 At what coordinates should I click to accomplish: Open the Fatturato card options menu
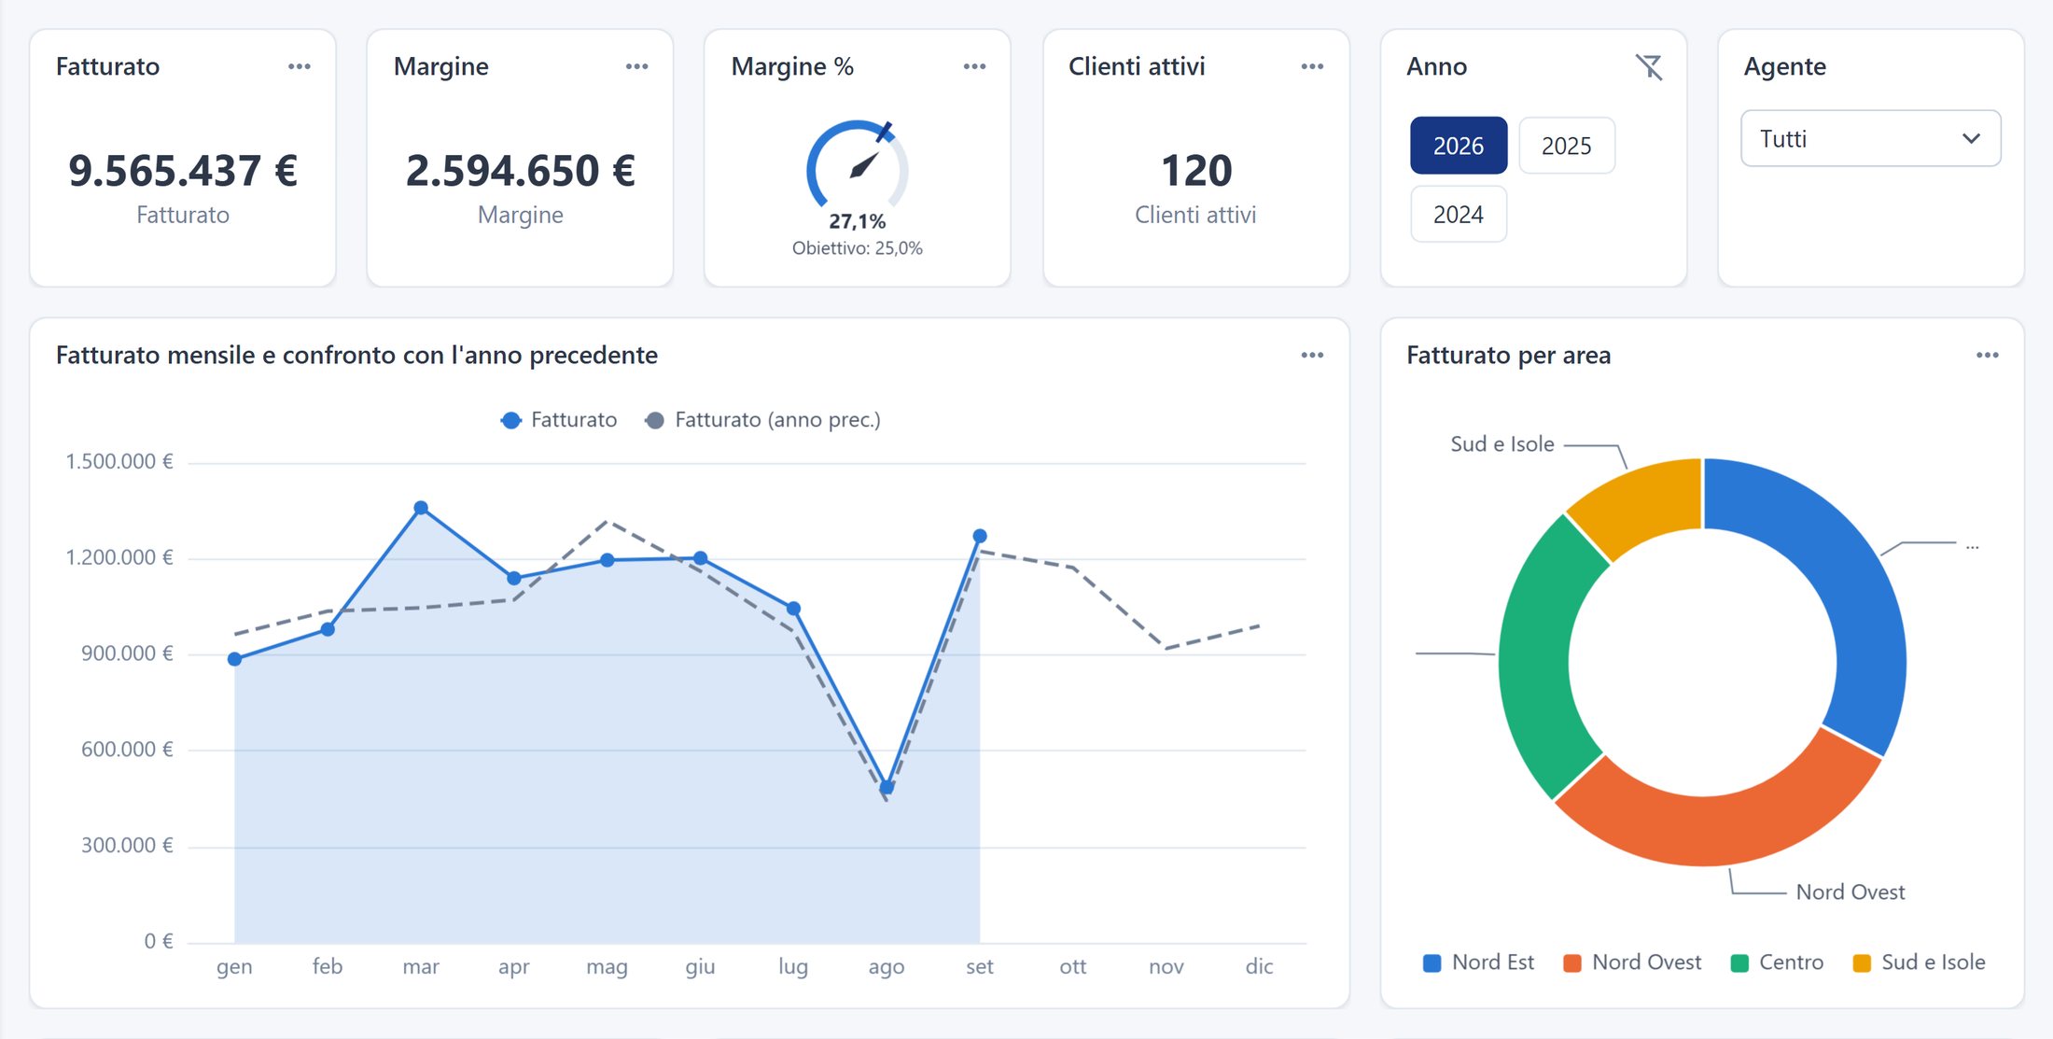(299, 66)
